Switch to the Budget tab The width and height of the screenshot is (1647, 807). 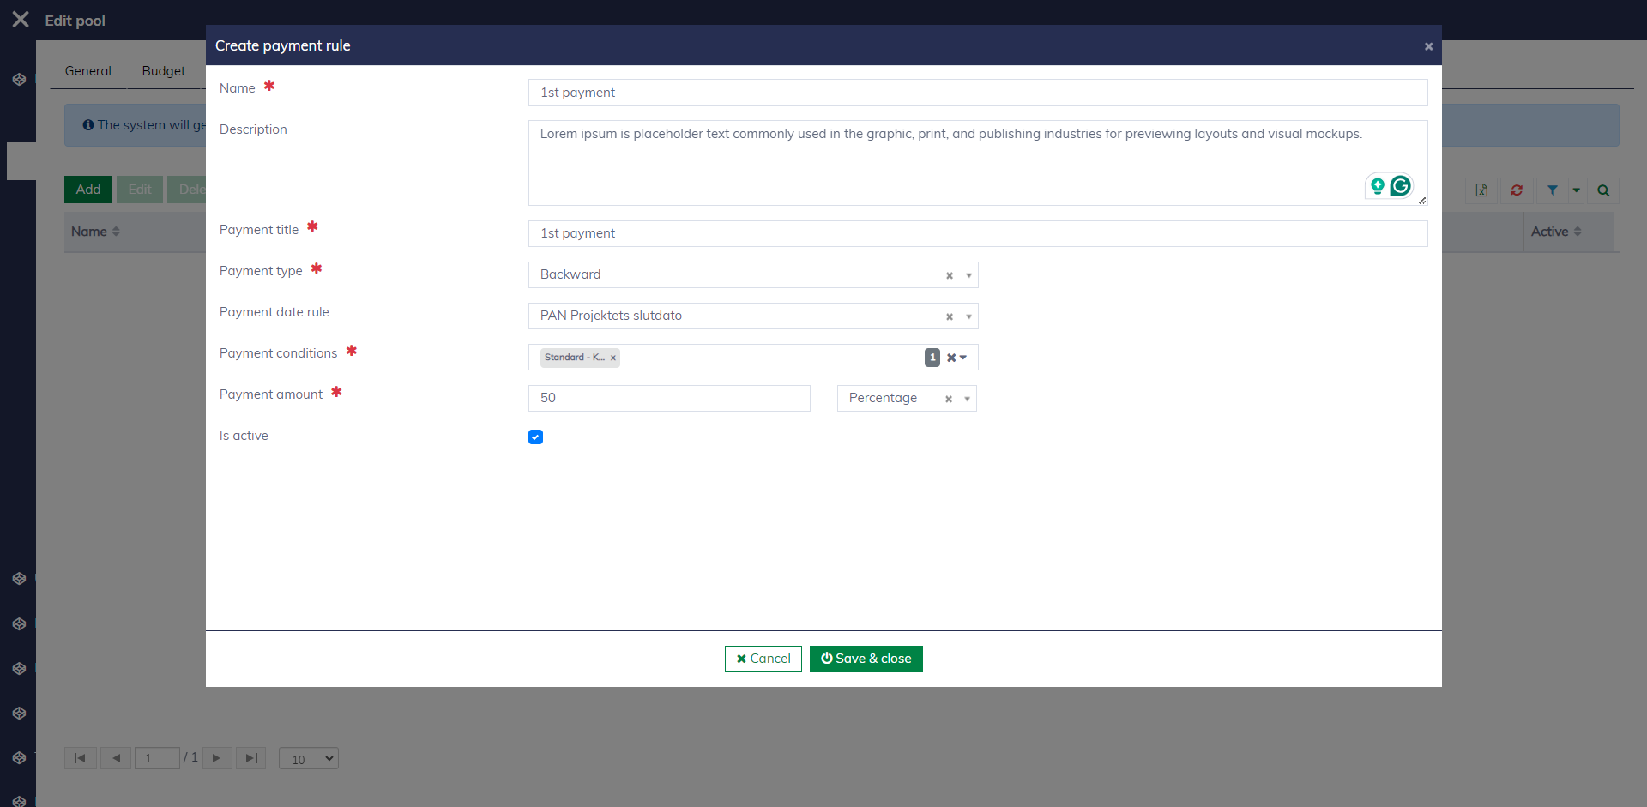click(164, 71)
